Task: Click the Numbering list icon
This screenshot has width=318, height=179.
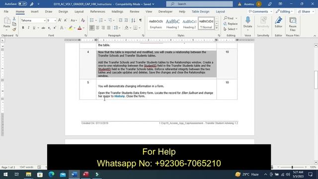Action: tap(101, 20)
